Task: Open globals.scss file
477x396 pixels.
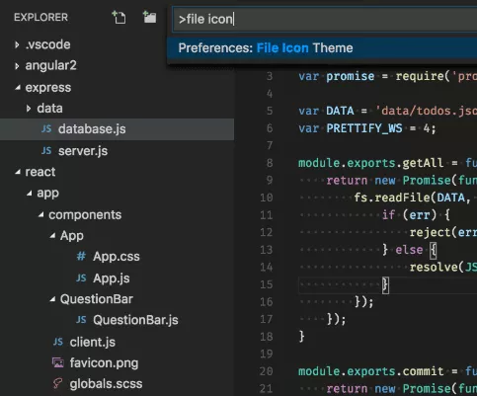Action: click(x=106, y=384)
